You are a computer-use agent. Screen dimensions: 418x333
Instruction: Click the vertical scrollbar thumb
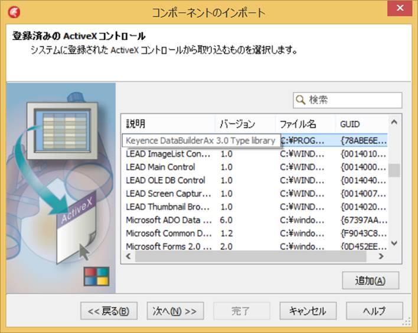tap(394, 170)
